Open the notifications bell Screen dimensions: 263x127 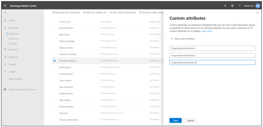coord(225,6)
